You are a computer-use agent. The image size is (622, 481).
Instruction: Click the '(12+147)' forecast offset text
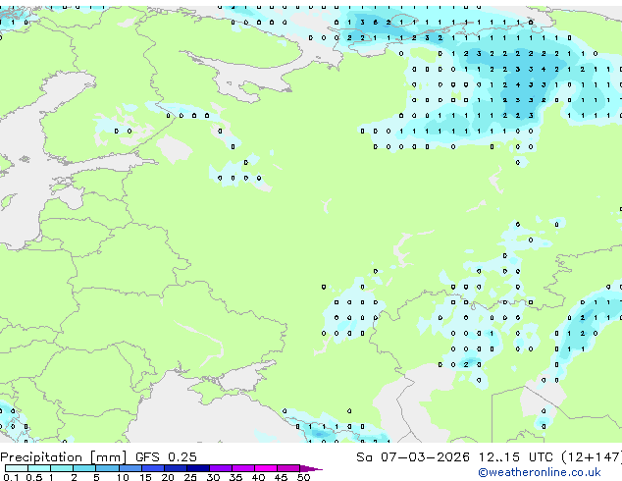point(592,457)
